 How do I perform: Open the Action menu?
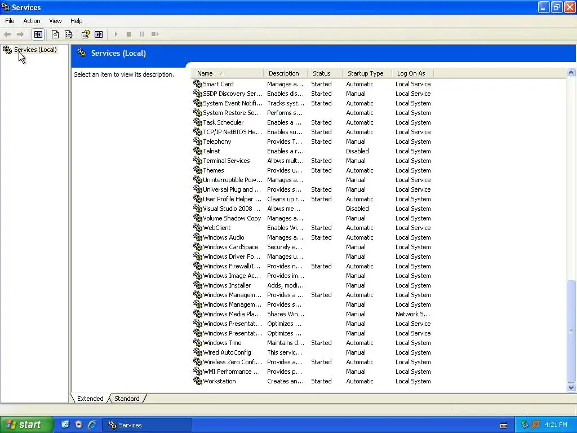click(x=32, y=21)
